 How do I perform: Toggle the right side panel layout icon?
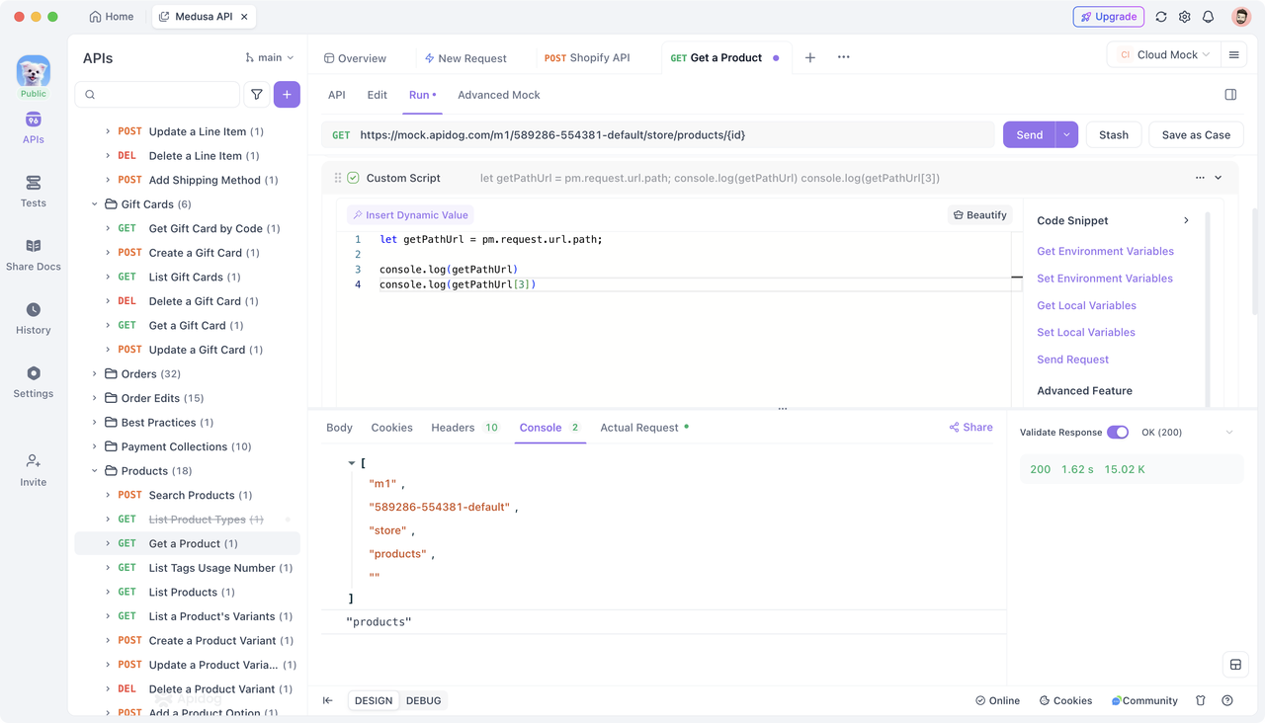1230,95
